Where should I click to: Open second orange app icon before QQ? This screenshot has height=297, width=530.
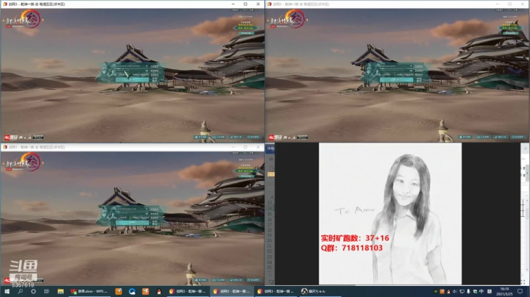click(x=145, y=291)
